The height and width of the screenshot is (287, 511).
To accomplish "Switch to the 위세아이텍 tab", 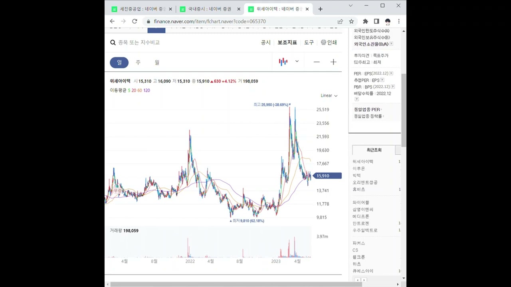I will tap(278, 9).
